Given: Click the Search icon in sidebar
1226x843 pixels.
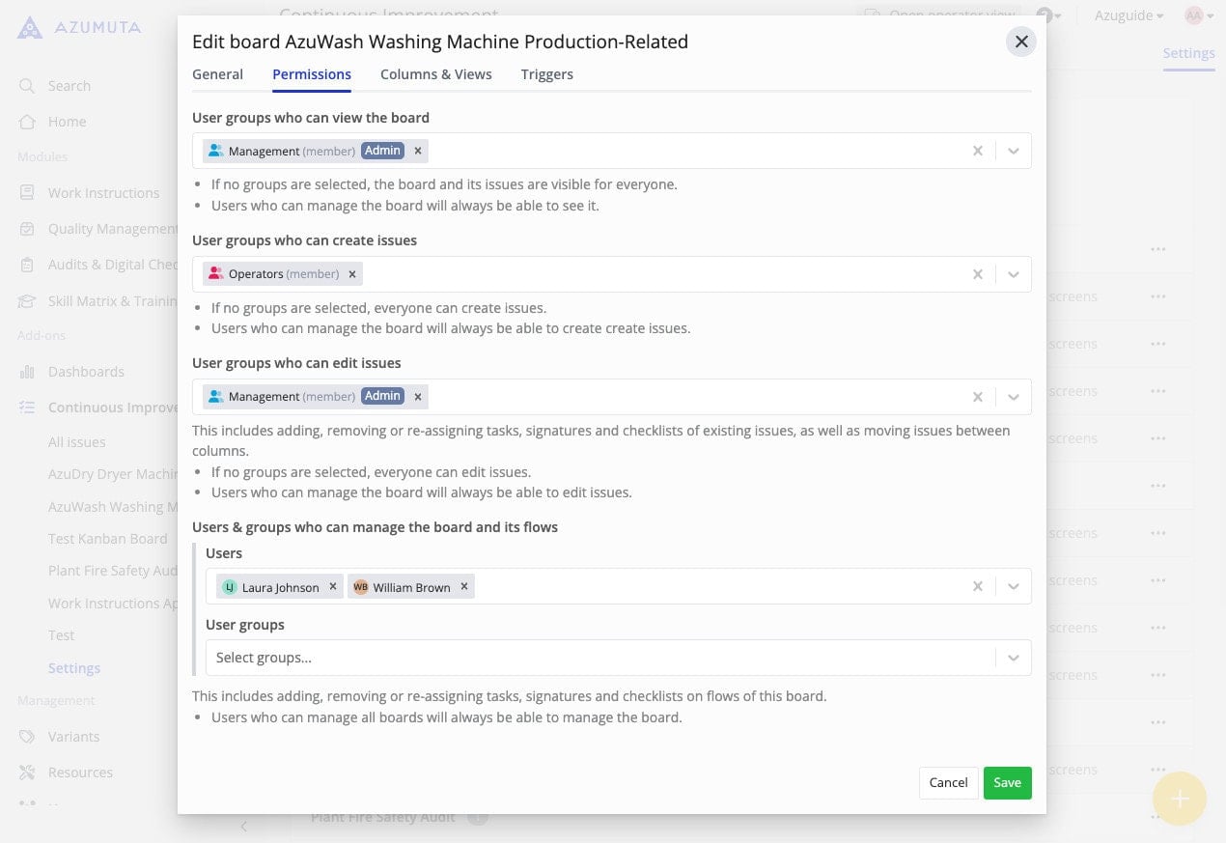Looking at the screenshot, I should pos(27,86).
